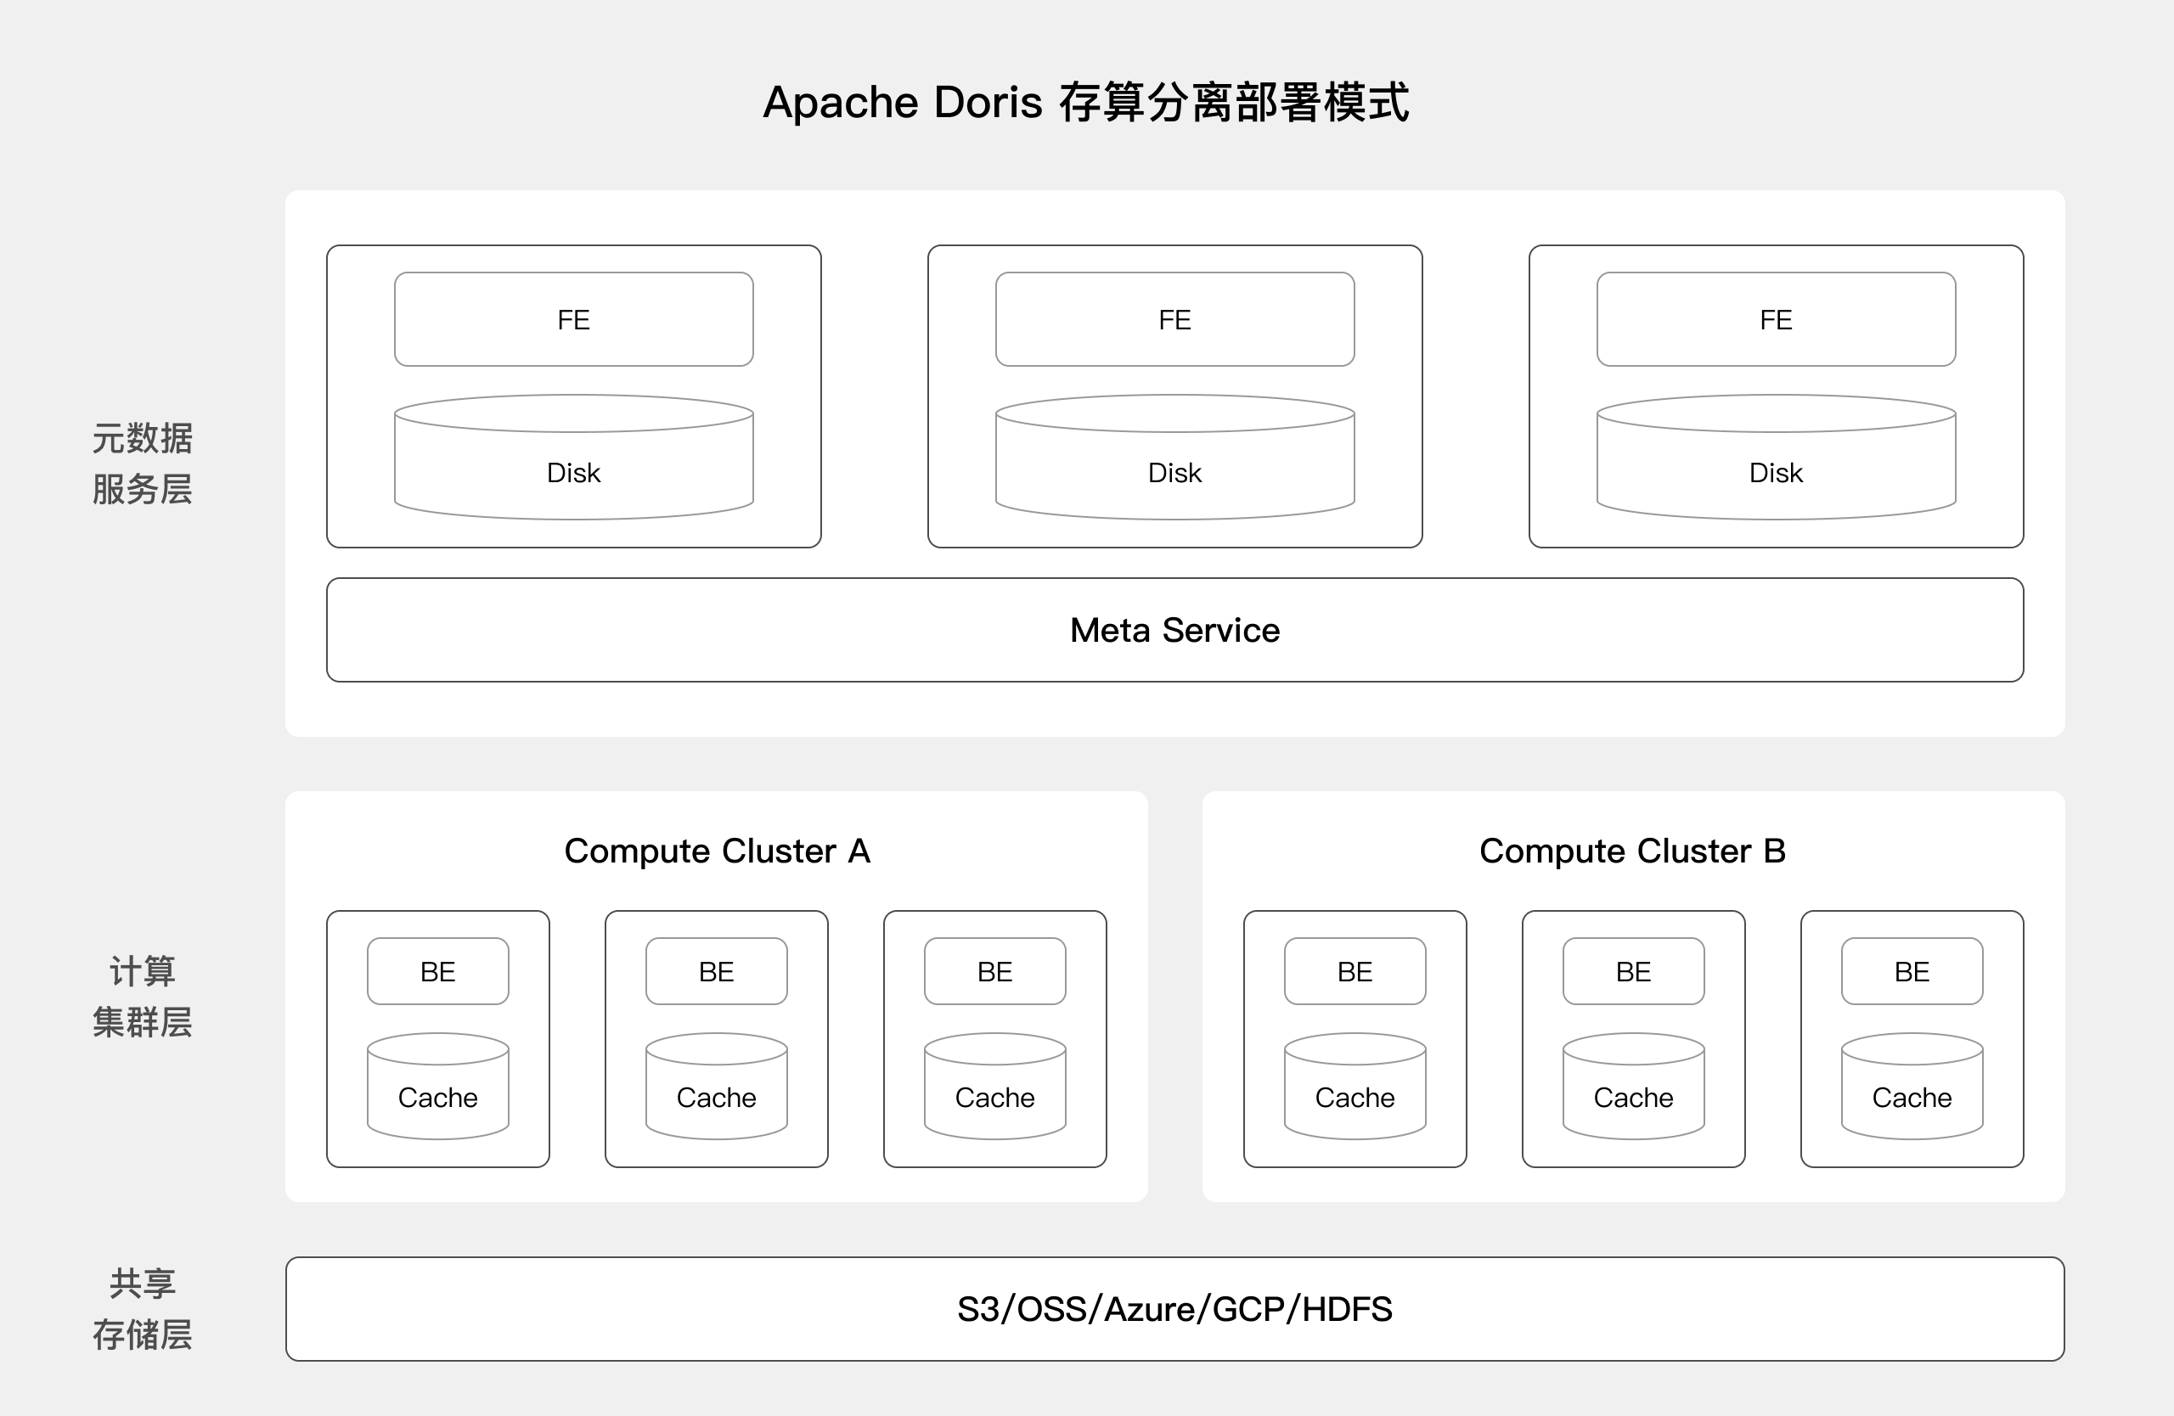Select the 共享存储层 layer label
The image size is (2174, 1416).
[x=143, y=1309]
